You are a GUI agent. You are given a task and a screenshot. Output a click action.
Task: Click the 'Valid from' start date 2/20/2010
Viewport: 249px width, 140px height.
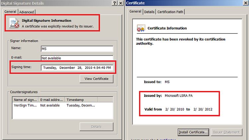(175, 109)
